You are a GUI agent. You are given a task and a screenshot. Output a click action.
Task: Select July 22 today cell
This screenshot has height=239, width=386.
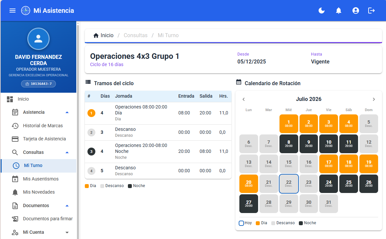(289, 184)
